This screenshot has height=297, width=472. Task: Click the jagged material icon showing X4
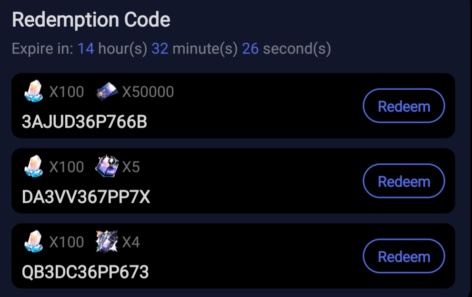(107, 241)
